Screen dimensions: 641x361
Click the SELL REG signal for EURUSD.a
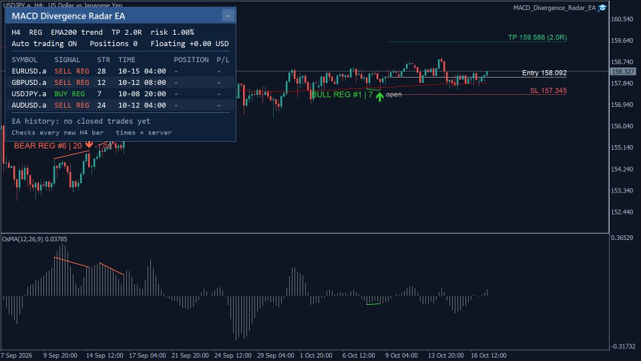tap(71, 71)
